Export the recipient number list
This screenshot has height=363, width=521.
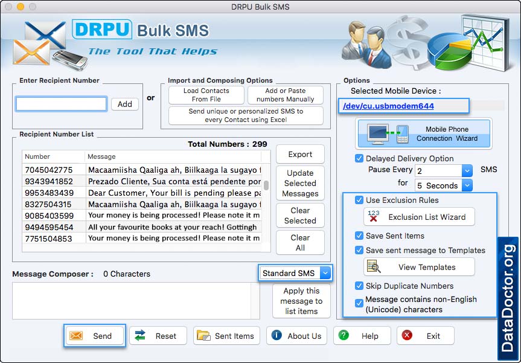pos(300,154)
